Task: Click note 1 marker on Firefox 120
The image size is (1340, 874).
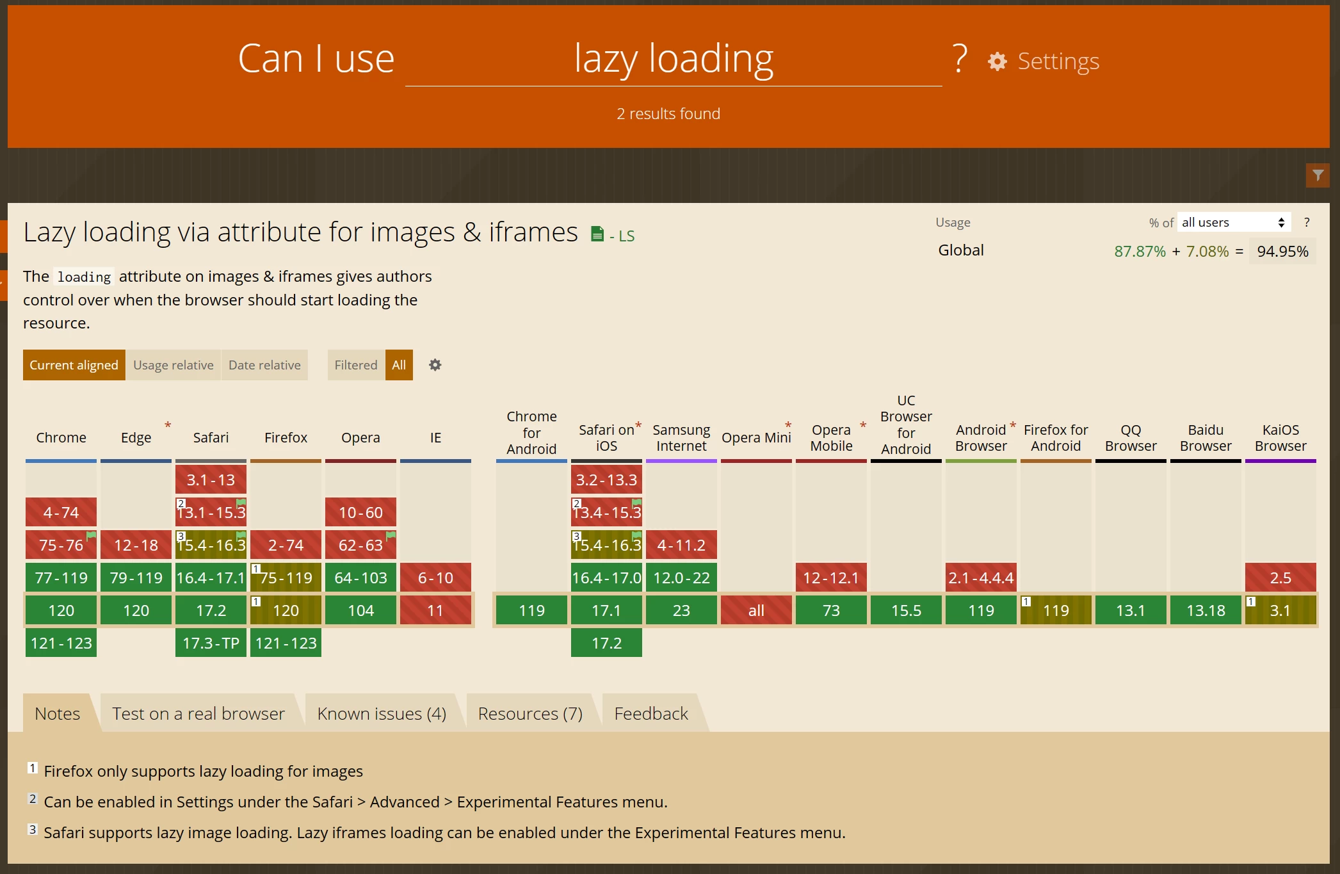Action: coord(255,602)
